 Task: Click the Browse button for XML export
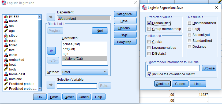(x=209, y=68)
